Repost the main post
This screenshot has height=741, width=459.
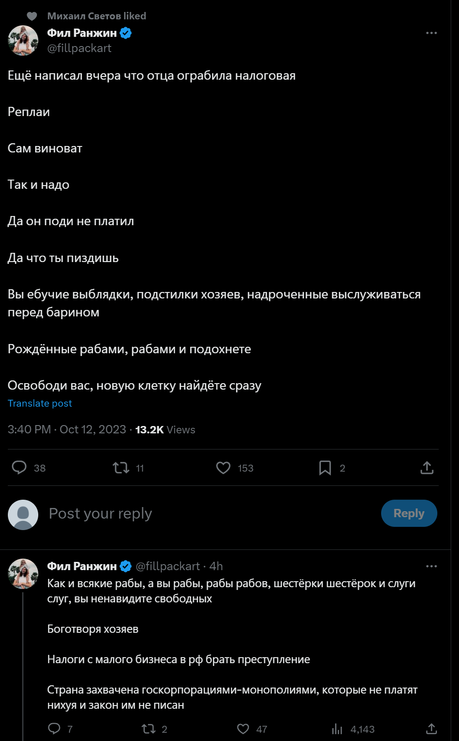pyautogui.click(x=121, y=468)
